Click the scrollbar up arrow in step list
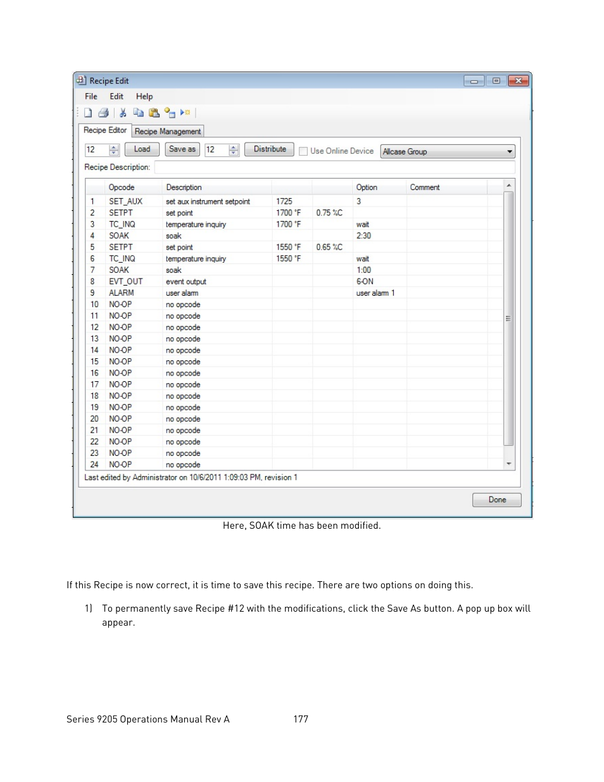Screen dimensions: 604x782 [x=508, y=186]
